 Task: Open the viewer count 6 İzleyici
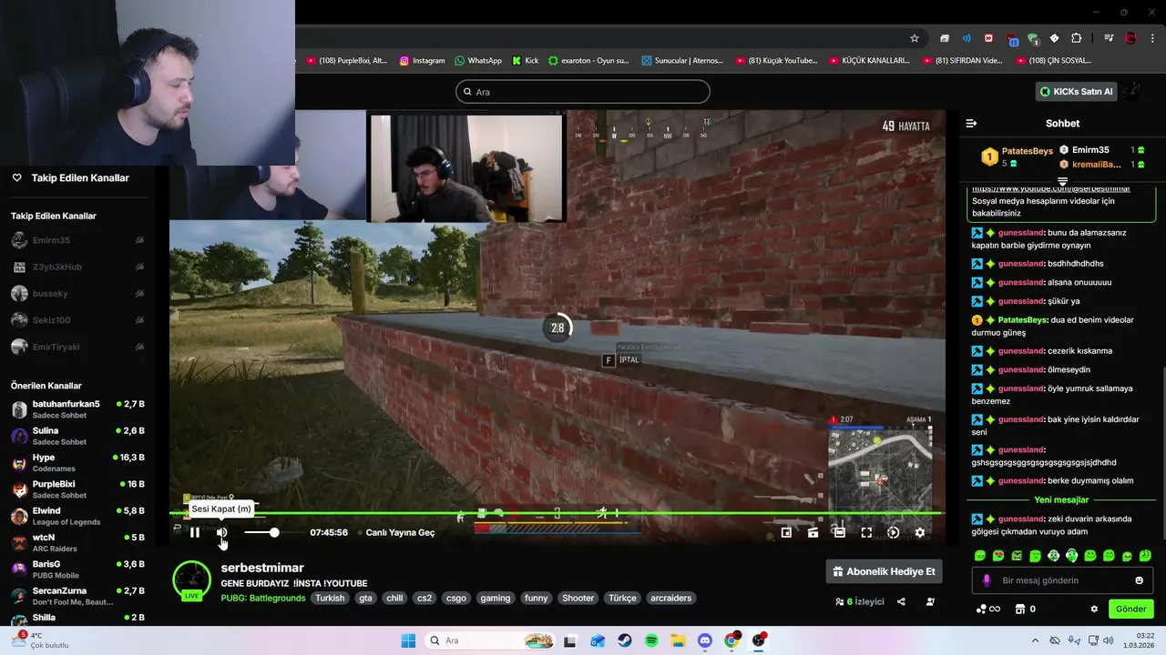point(860,601)
